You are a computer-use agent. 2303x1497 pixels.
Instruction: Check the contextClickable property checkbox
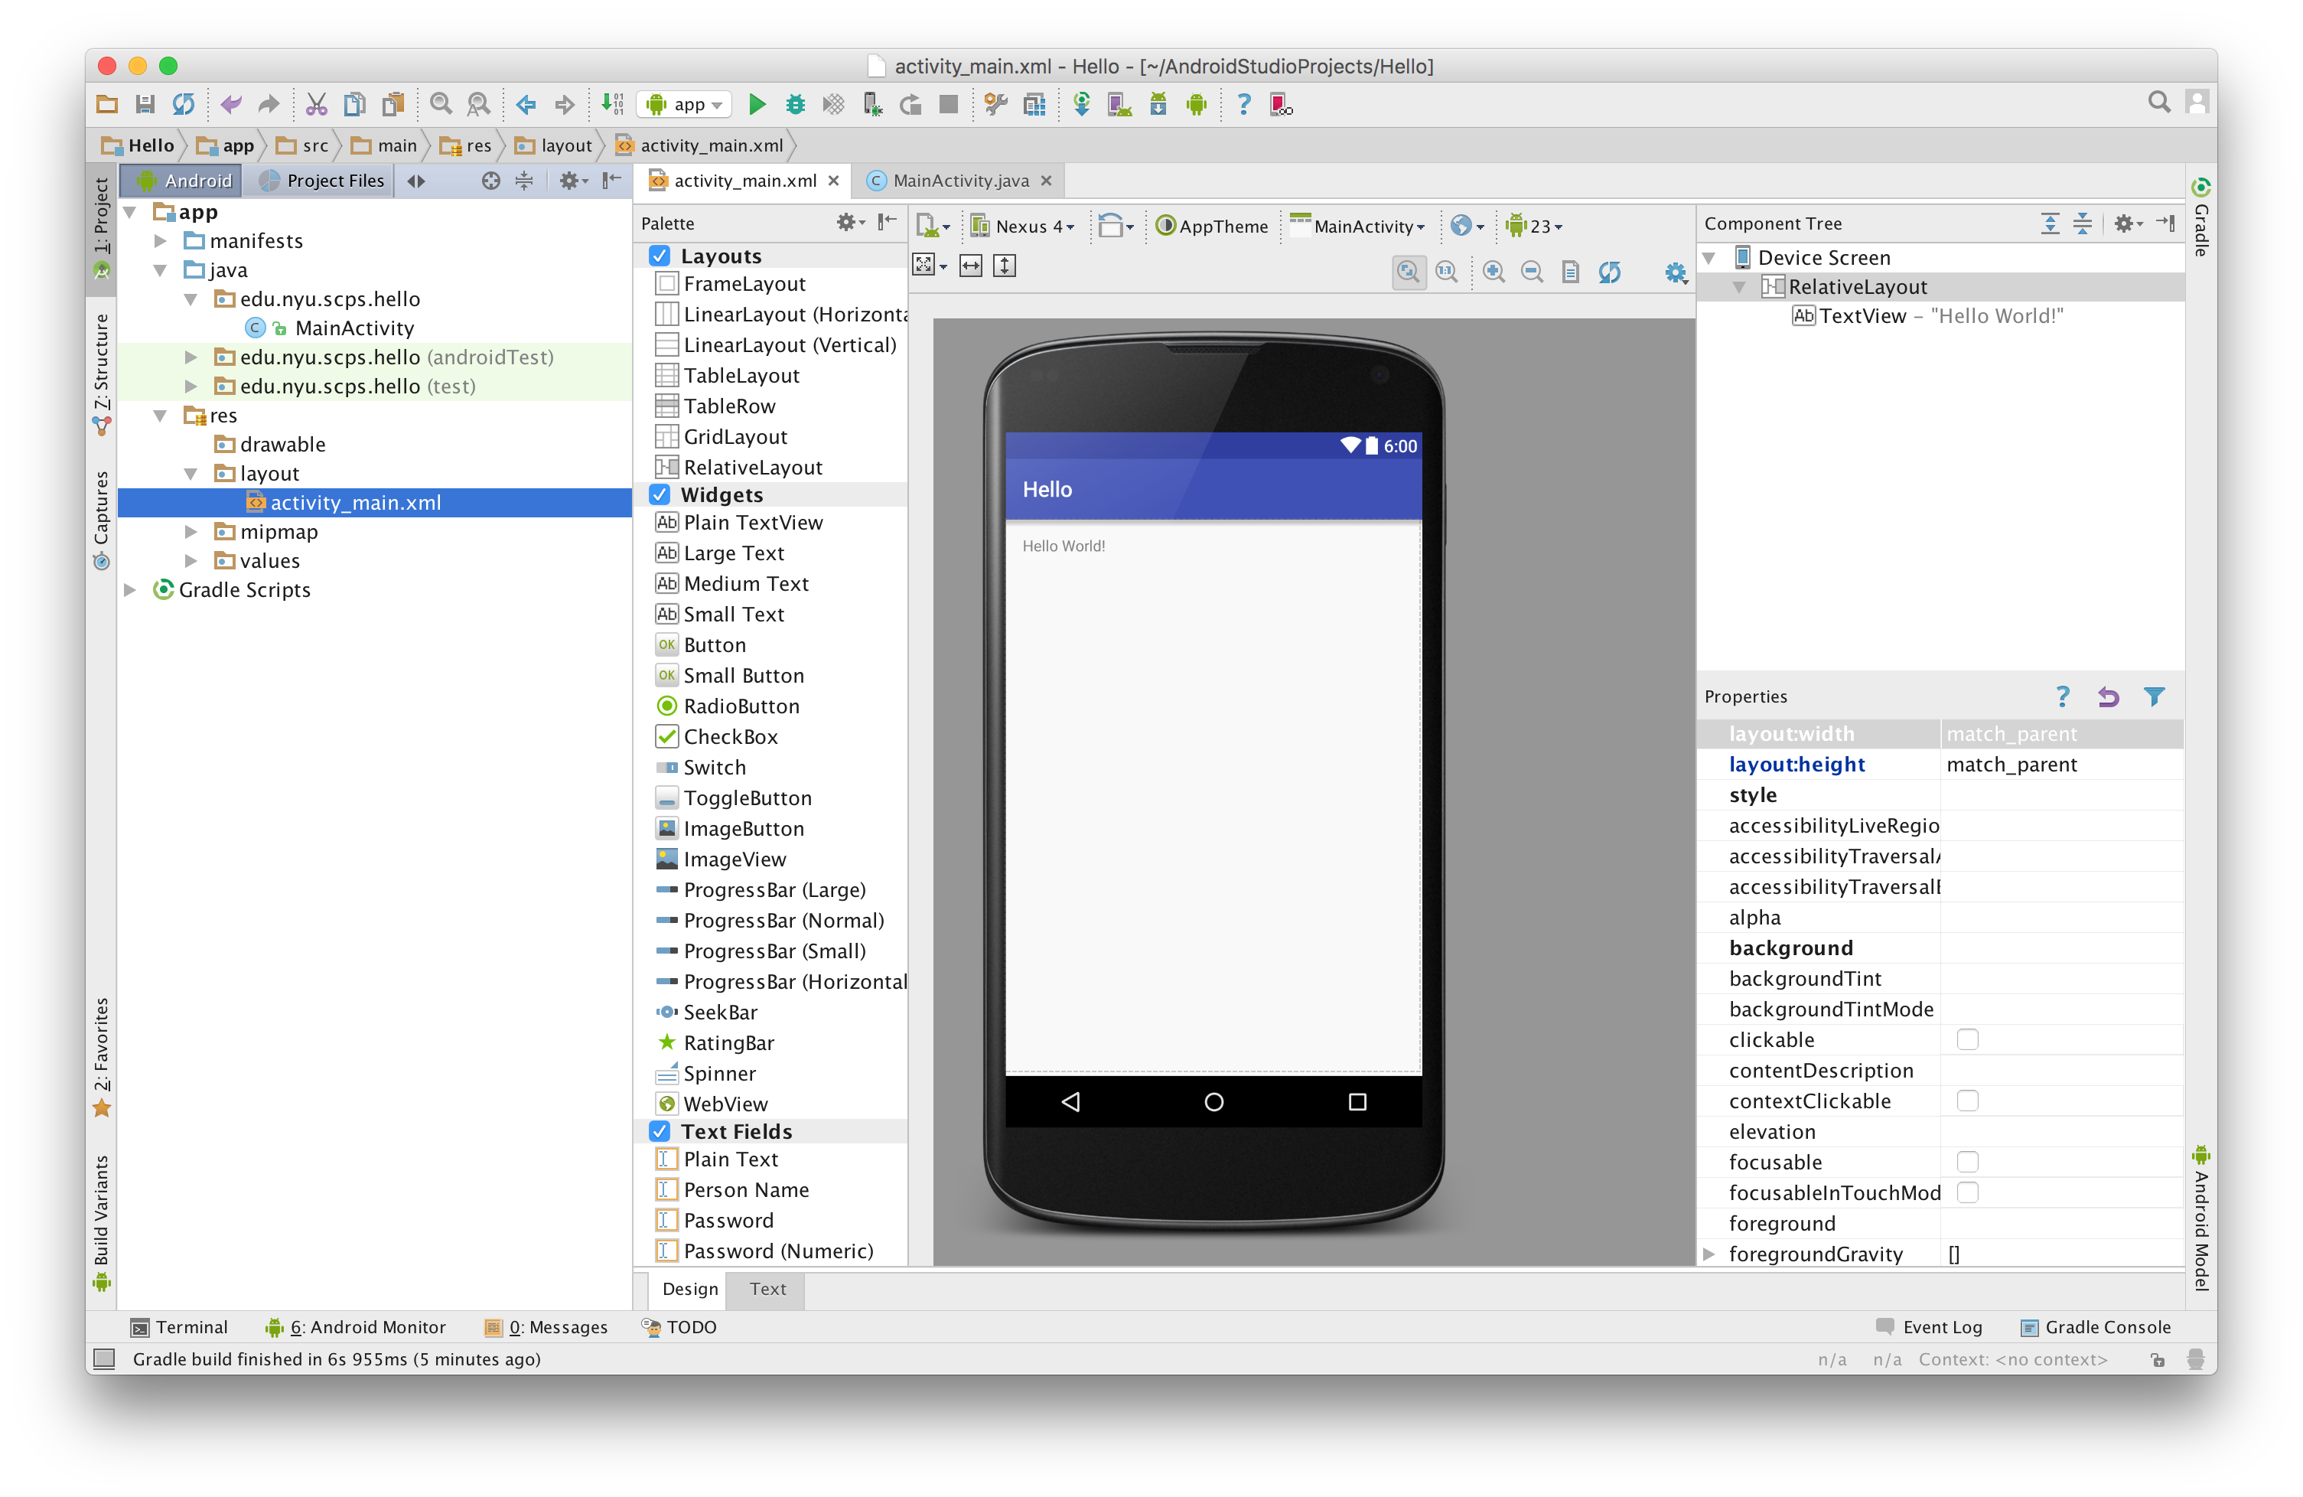(x=1967, y=1101)
